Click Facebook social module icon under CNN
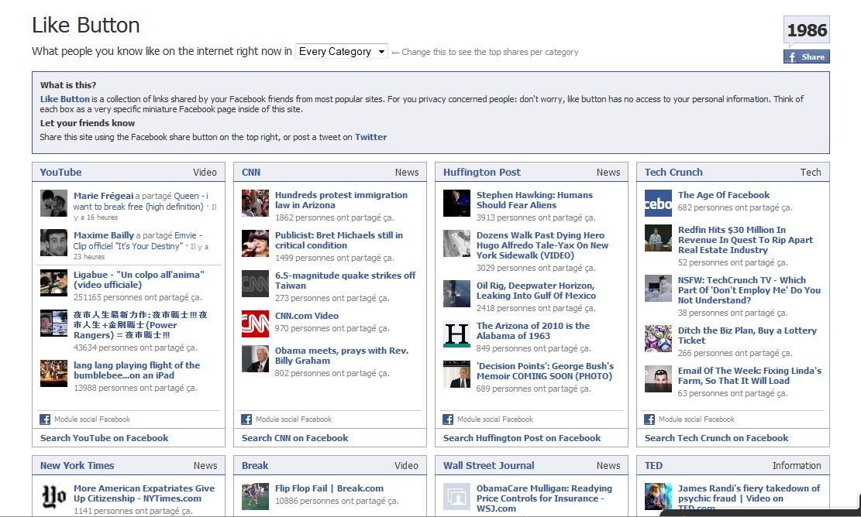 coord(246,419)
